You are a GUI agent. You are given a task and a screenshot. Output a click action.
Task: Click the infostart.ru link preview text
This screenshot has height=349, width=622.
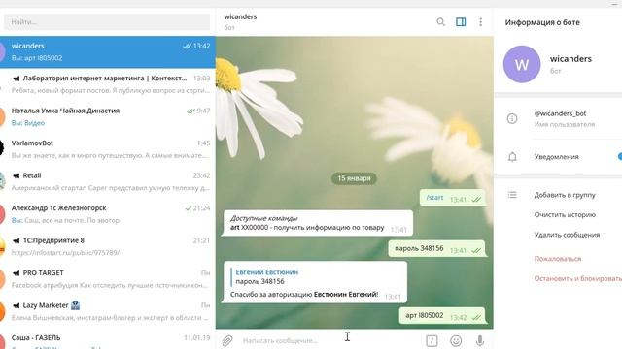[65, 252]
